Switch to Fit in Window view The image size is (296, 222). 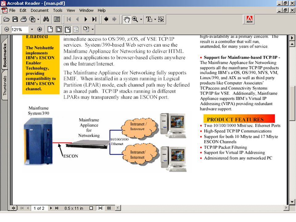click(x=59, y=29)
